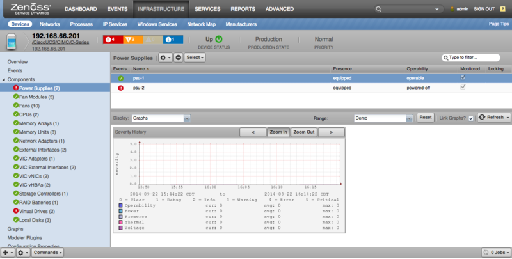This screenshot has height=259, width=512.
Task: Click the Thermal pink legend swatch
Action: [x=120, y=222]
